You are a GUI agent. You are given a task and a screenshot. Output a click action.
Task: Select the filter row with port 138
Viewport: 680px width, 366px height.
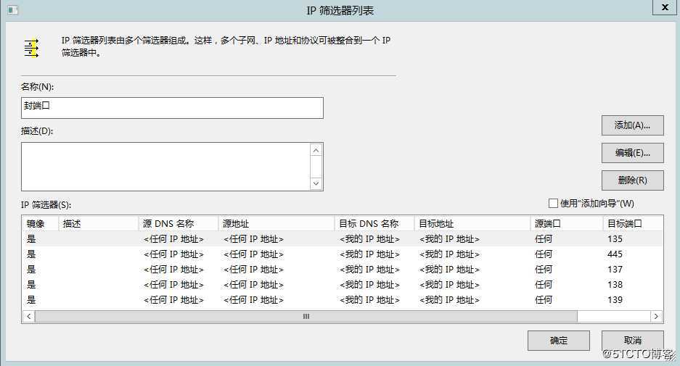click(342, 285)
